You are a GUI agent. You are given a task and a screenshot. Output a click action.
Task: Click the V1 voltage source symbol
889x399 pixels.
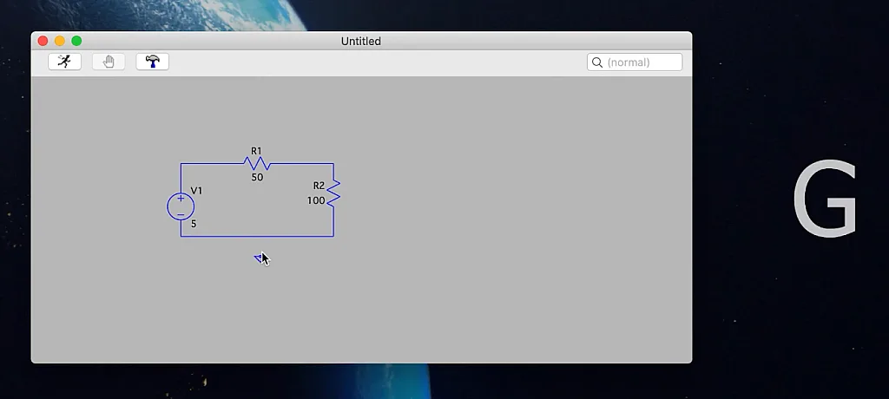[x=181, y=206]
